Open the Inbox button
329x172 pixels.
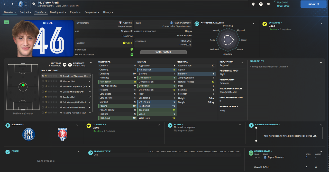click(314, 4)
